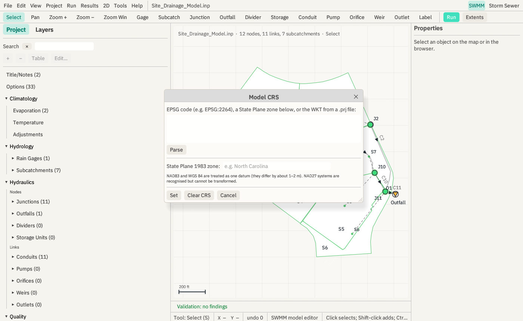This screenshot has height=321, width=523.
Task: Select the Label tool
Action: point(425,17)
